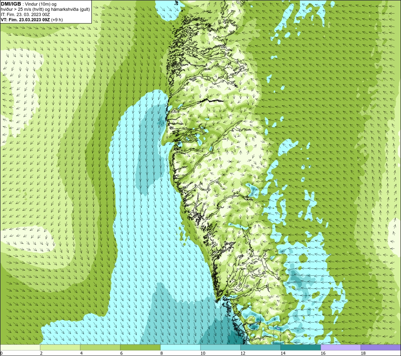The height and width of the screenshot is (356, 401).
Task: Click the legend value label '8'
Action: (162, 354)
